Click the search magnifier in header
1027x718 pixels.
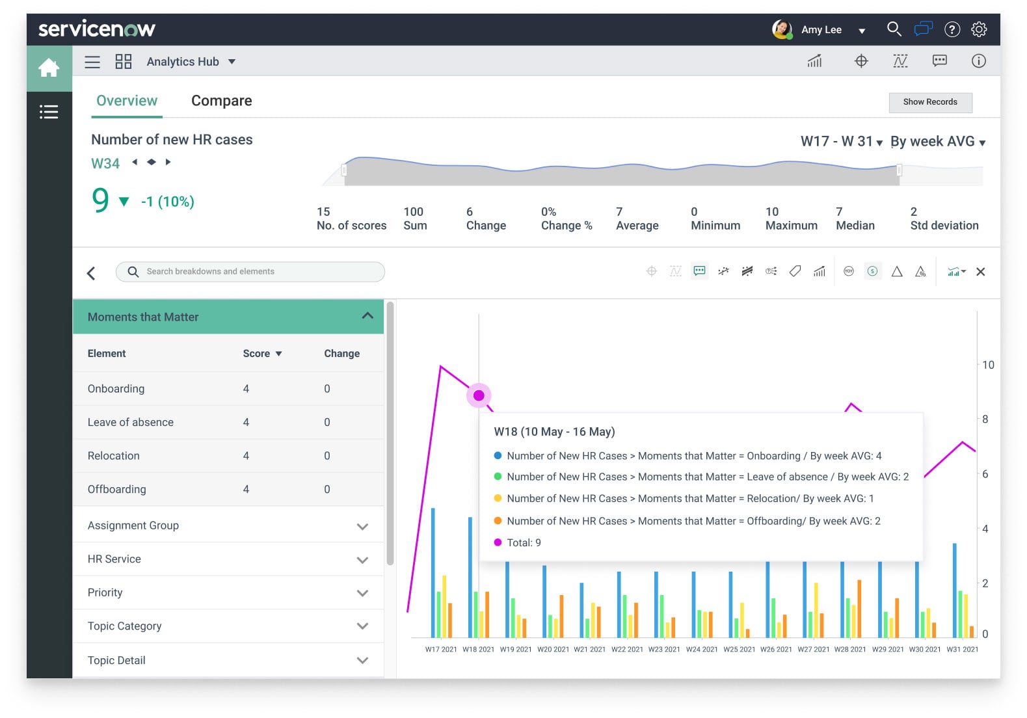(x=894, y=29)
